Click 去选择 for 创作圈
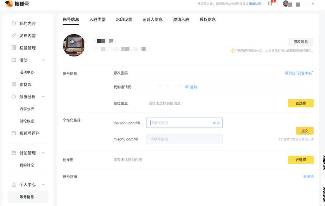This screenshot has height=206, width=325. pos(301,159)
